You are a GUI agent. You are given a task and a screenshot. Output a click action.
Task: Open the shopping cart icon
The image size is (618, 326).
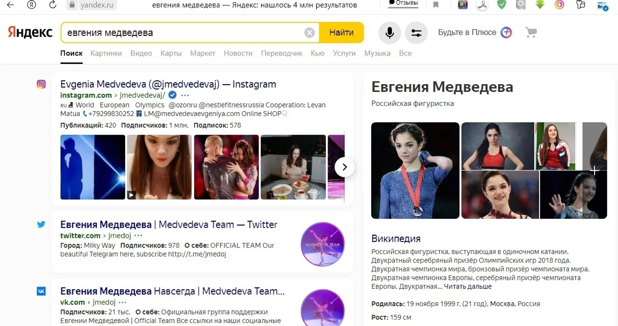coord(531,32)
